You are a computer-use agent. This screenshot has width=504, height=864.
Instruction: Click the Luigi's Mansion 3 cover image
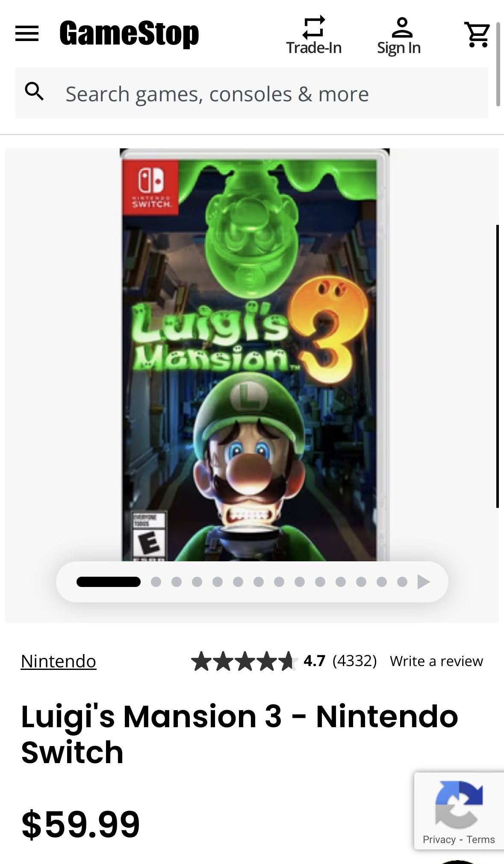point(254,355)
